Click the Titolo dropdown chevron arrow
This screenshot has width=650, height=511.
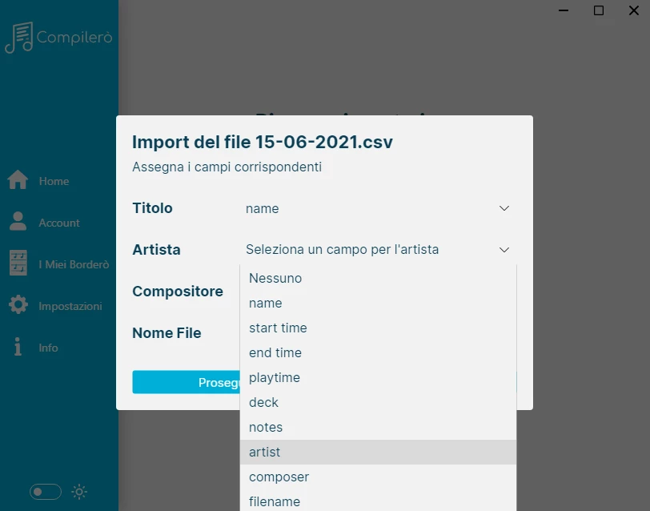tap(504, 208)
